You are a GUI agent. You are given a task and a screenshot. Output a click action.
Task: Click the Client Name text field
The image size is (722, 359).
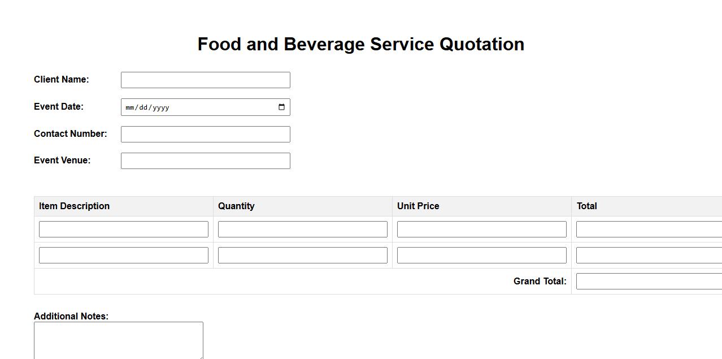point(205,80)
